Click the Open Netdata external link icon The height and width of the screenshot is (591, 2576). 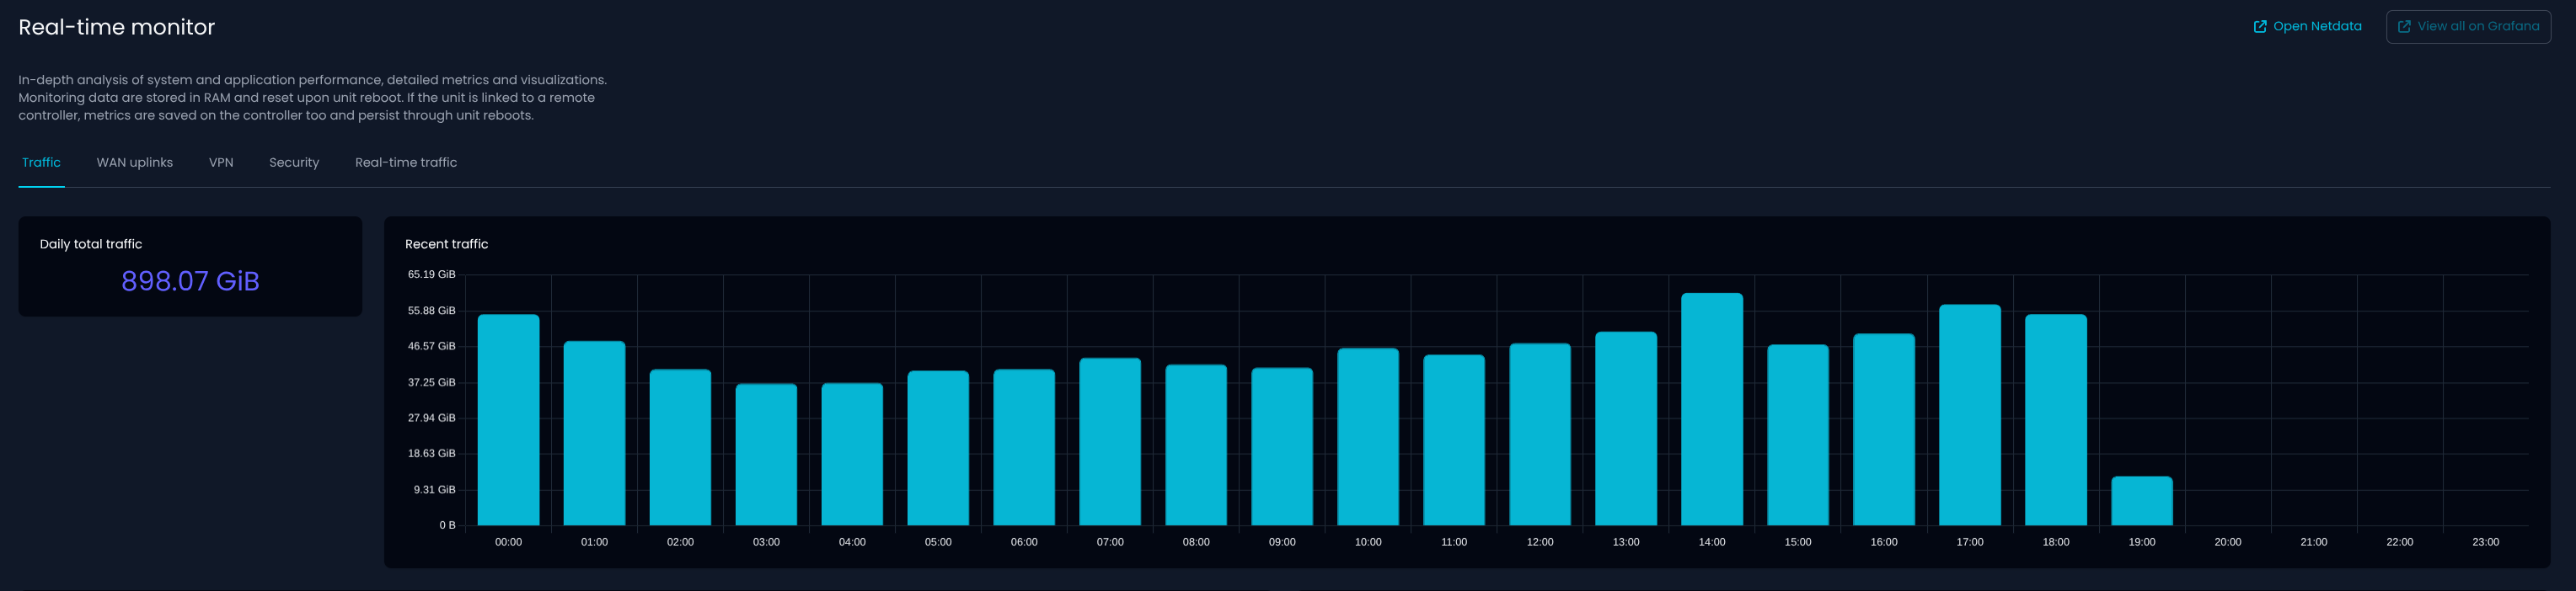pos(2259,27)
